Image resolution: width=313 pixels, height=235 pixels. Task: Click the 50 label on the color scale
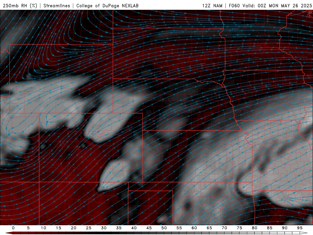164,228
